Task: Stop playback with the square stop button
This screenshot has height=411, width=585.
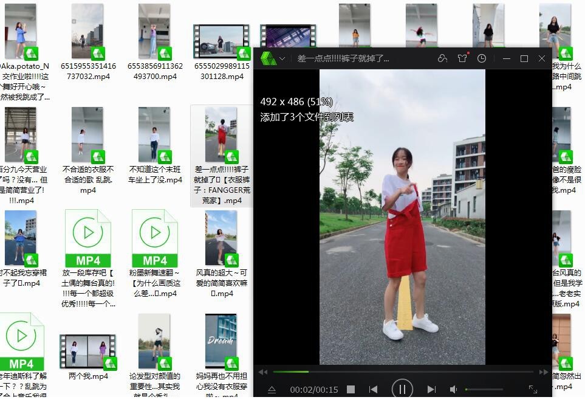Action: [351, 389]
